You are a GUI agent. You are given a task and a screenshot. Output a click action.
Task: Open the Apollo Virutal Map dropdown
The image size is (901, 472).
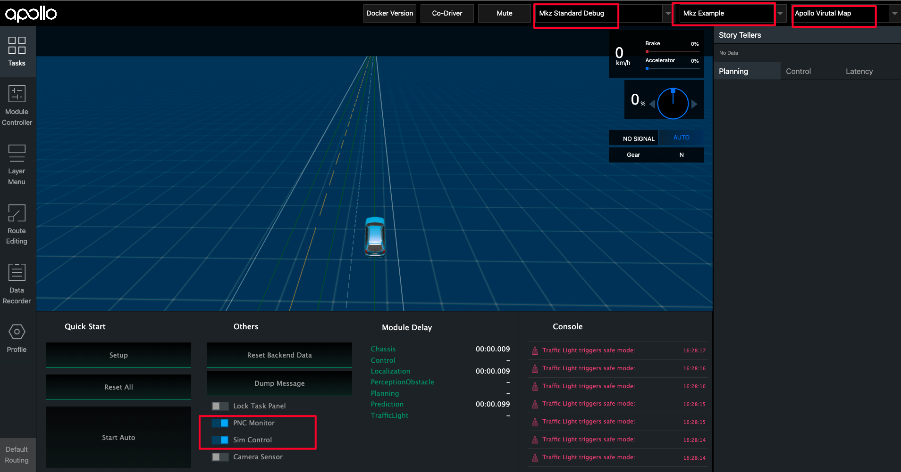click(x=894, y=13)
